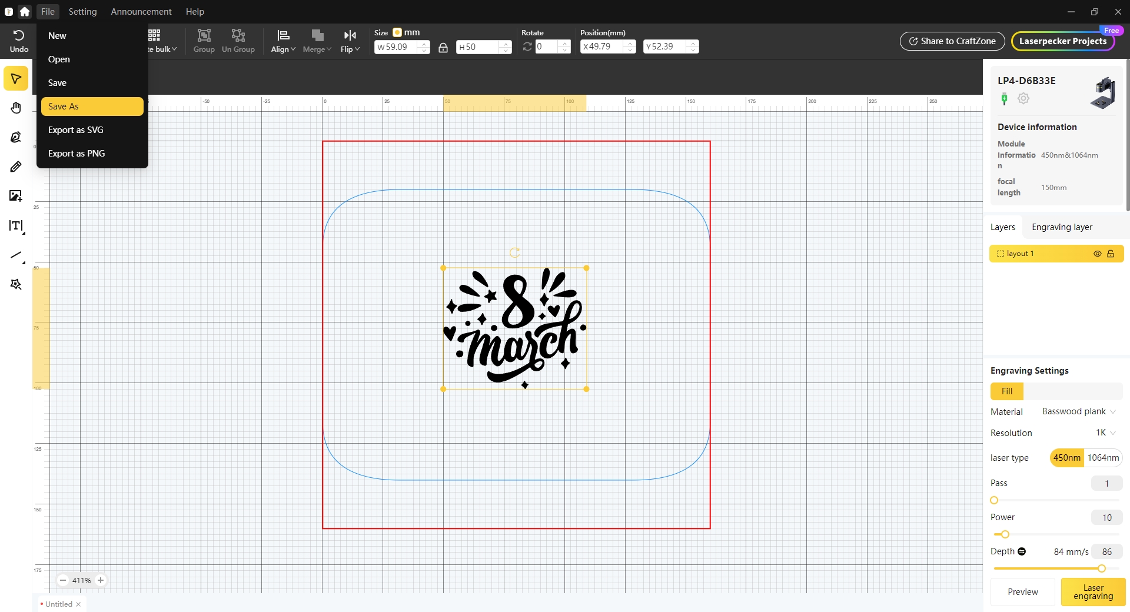The width and height of the screenshot is (1130, 612).
Task: Select the Text tool
Action: [x=16, y=225]
